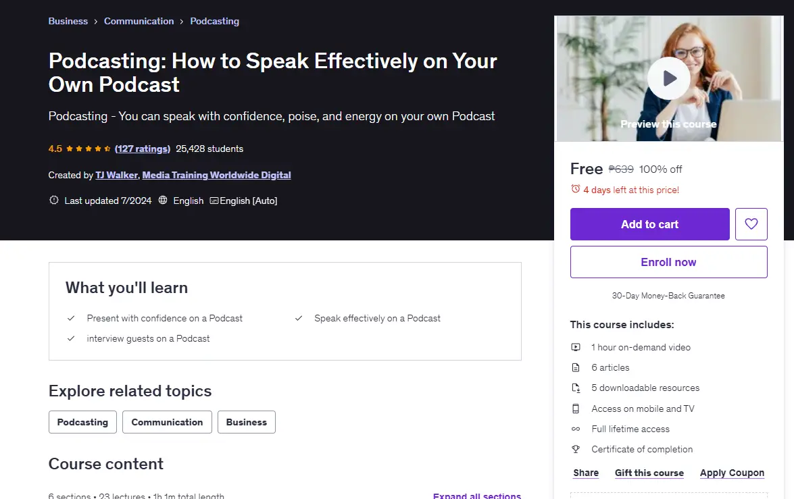Open the Communication breadcrumb

[x=139, y=21]
